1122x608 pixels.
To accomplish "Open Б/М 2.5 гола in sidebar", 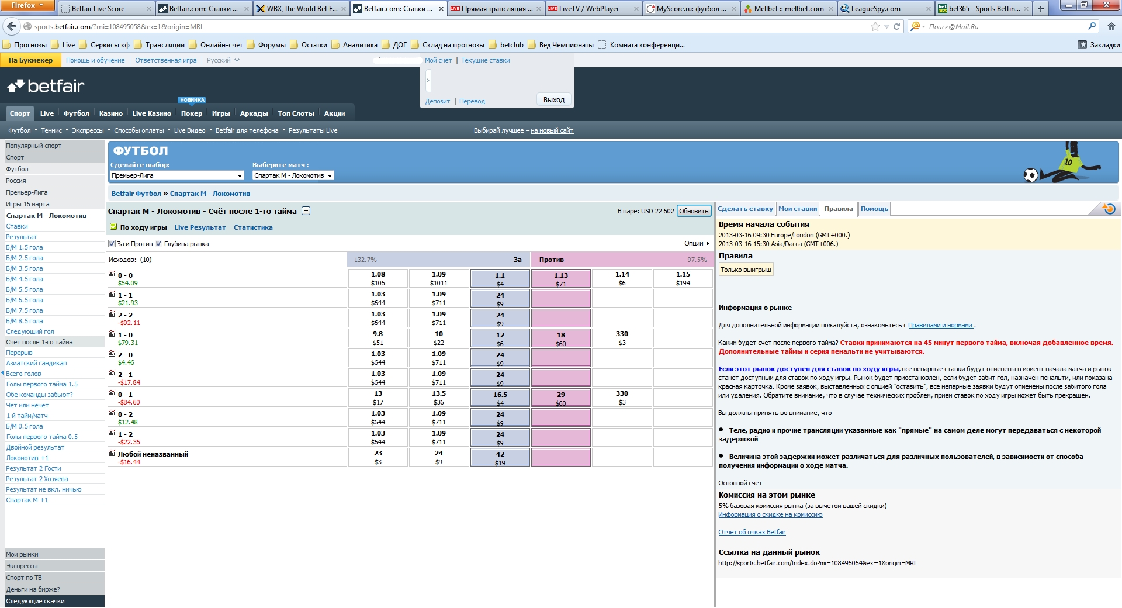I will point(25,258).
